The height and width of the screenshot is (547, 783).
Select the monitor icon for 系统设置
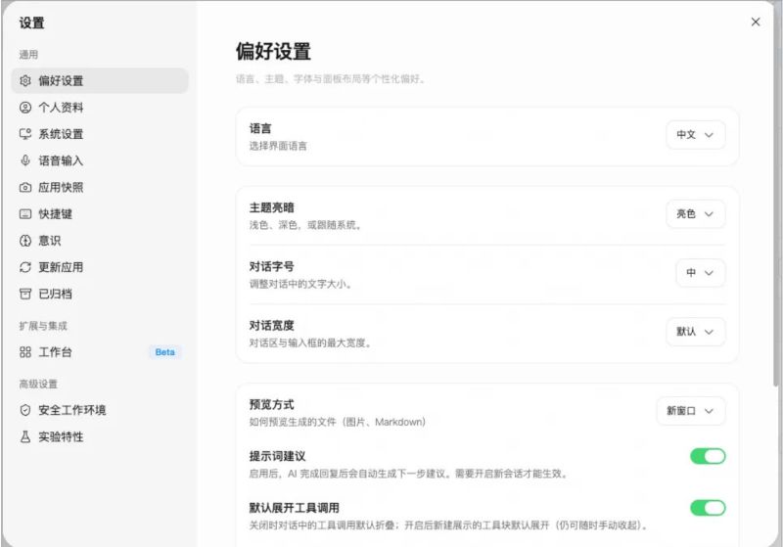coord(25,134)
